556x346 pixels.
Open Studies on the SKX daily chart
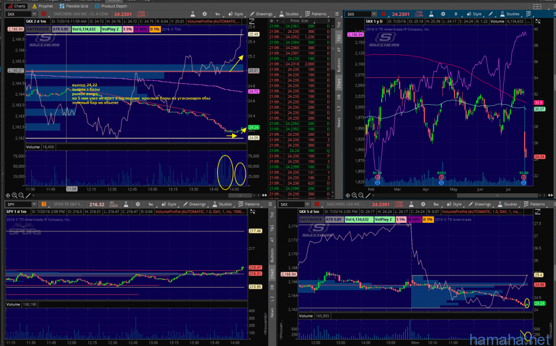510,14
